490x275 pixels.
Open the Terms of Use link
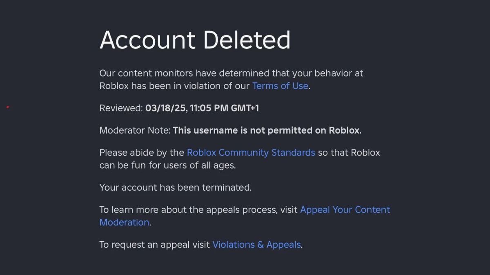click(x=280, y=86)
